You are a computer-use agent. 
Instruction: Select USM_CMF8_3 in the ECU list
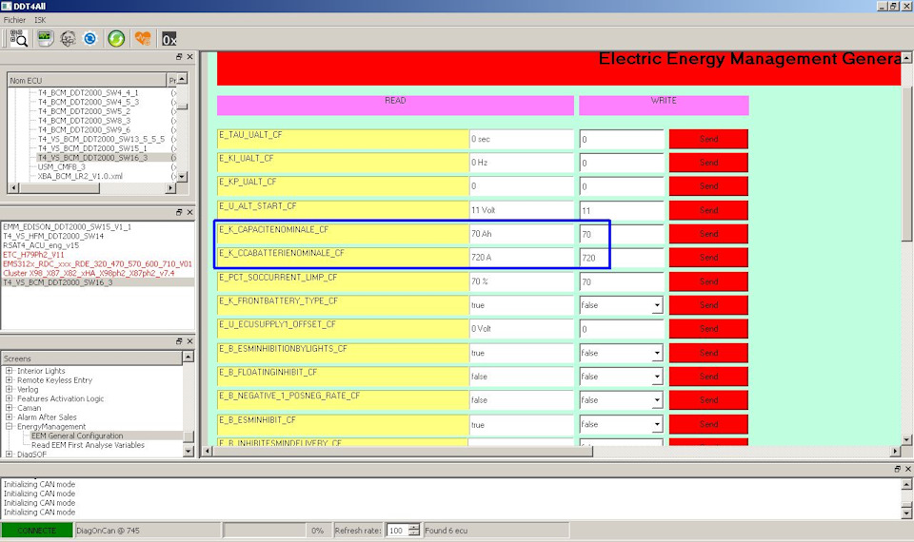tap(61, 167)
